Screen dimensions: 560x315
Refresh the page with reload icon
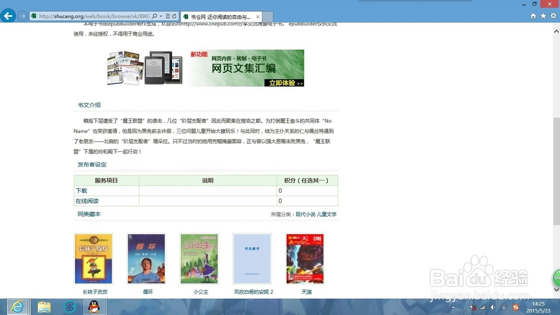(x=174, y=16)
